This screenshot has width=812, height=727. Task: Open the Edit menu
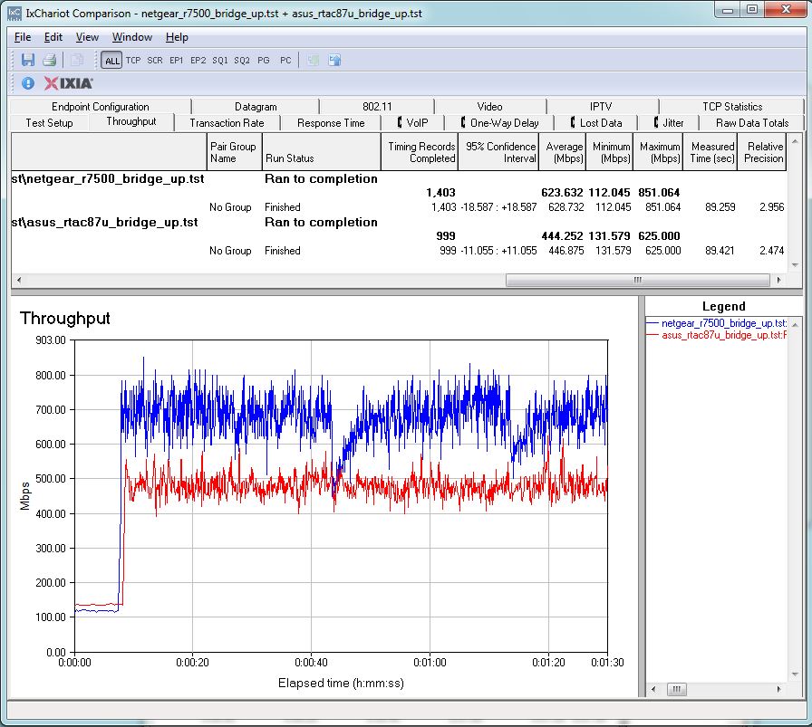pyautogui.click(x=53, y=37)
